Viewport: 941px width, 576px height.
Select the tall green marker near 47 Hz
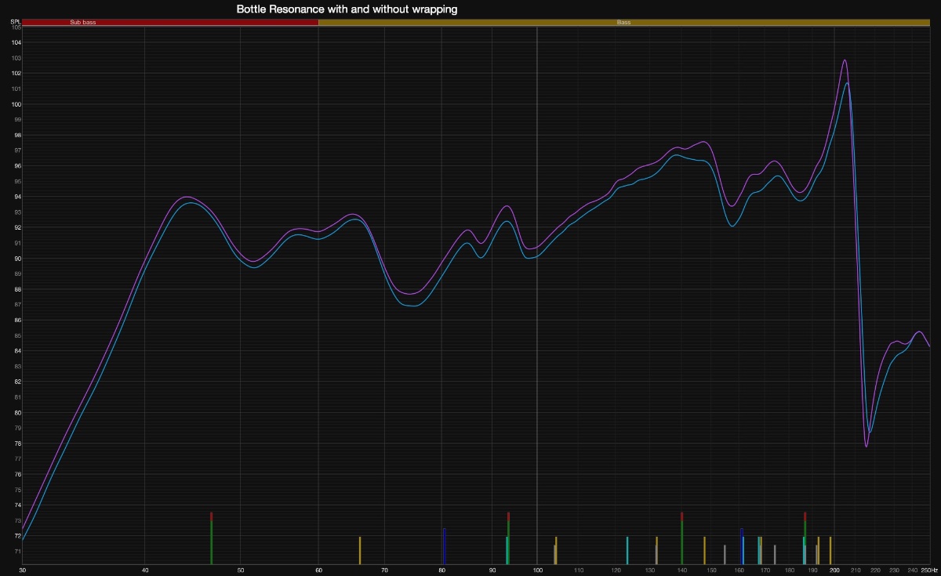[212, 541]
